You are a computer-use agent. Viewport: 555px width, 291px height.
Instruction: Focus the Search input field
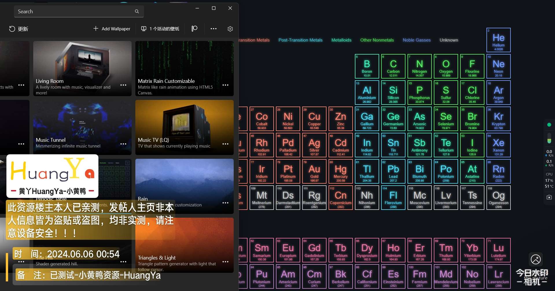(x=79, y=12)
